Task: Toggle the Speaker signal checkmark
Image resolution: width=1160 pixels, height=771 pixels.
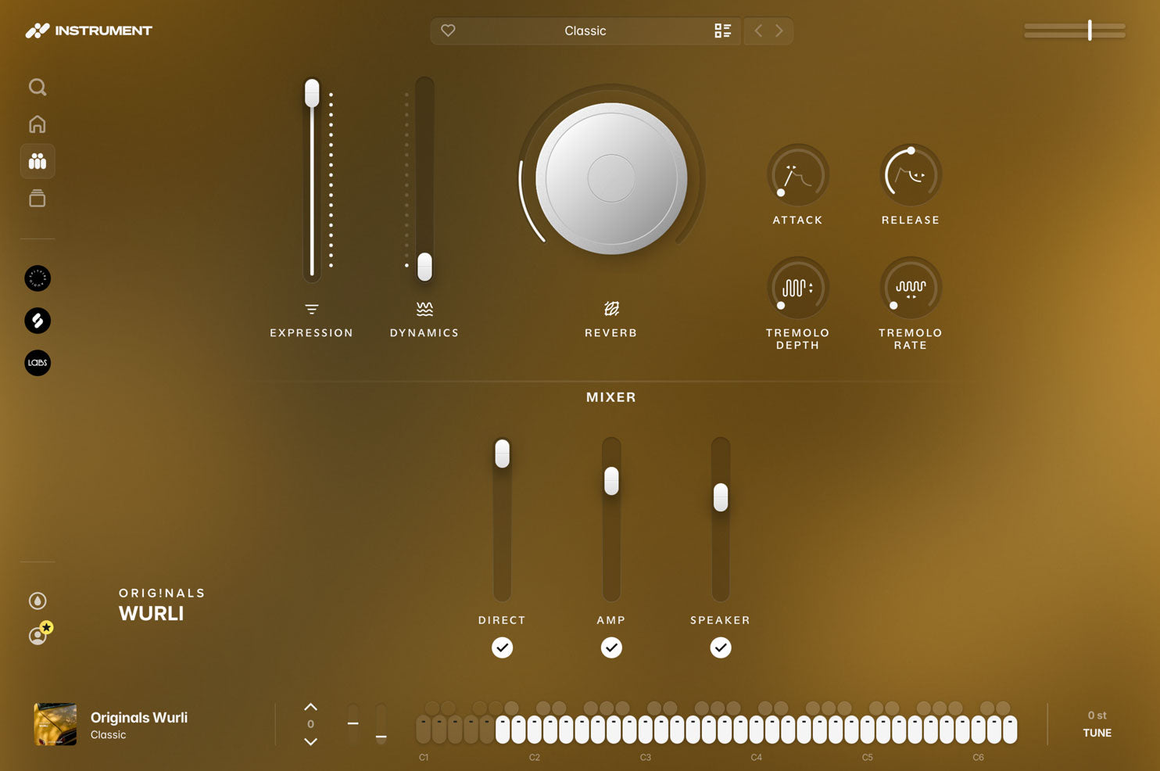Action: pyautogui.click(x=721, y=647)
